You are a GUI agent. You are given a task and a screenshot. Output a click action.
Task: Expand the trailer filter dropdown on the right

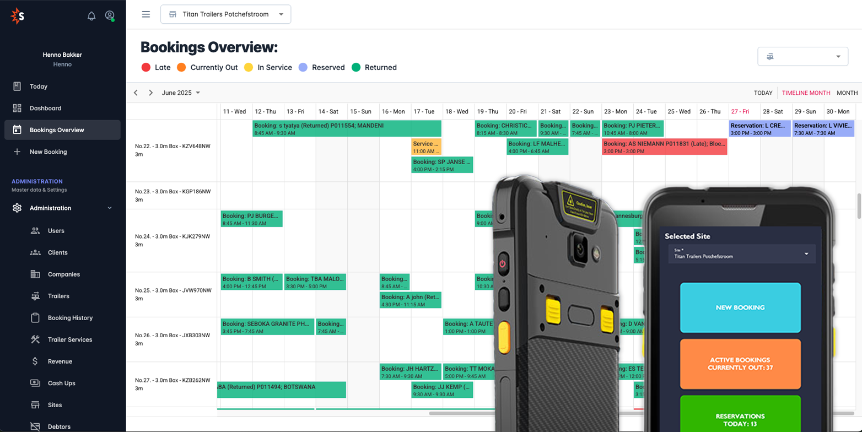(802, 56)
